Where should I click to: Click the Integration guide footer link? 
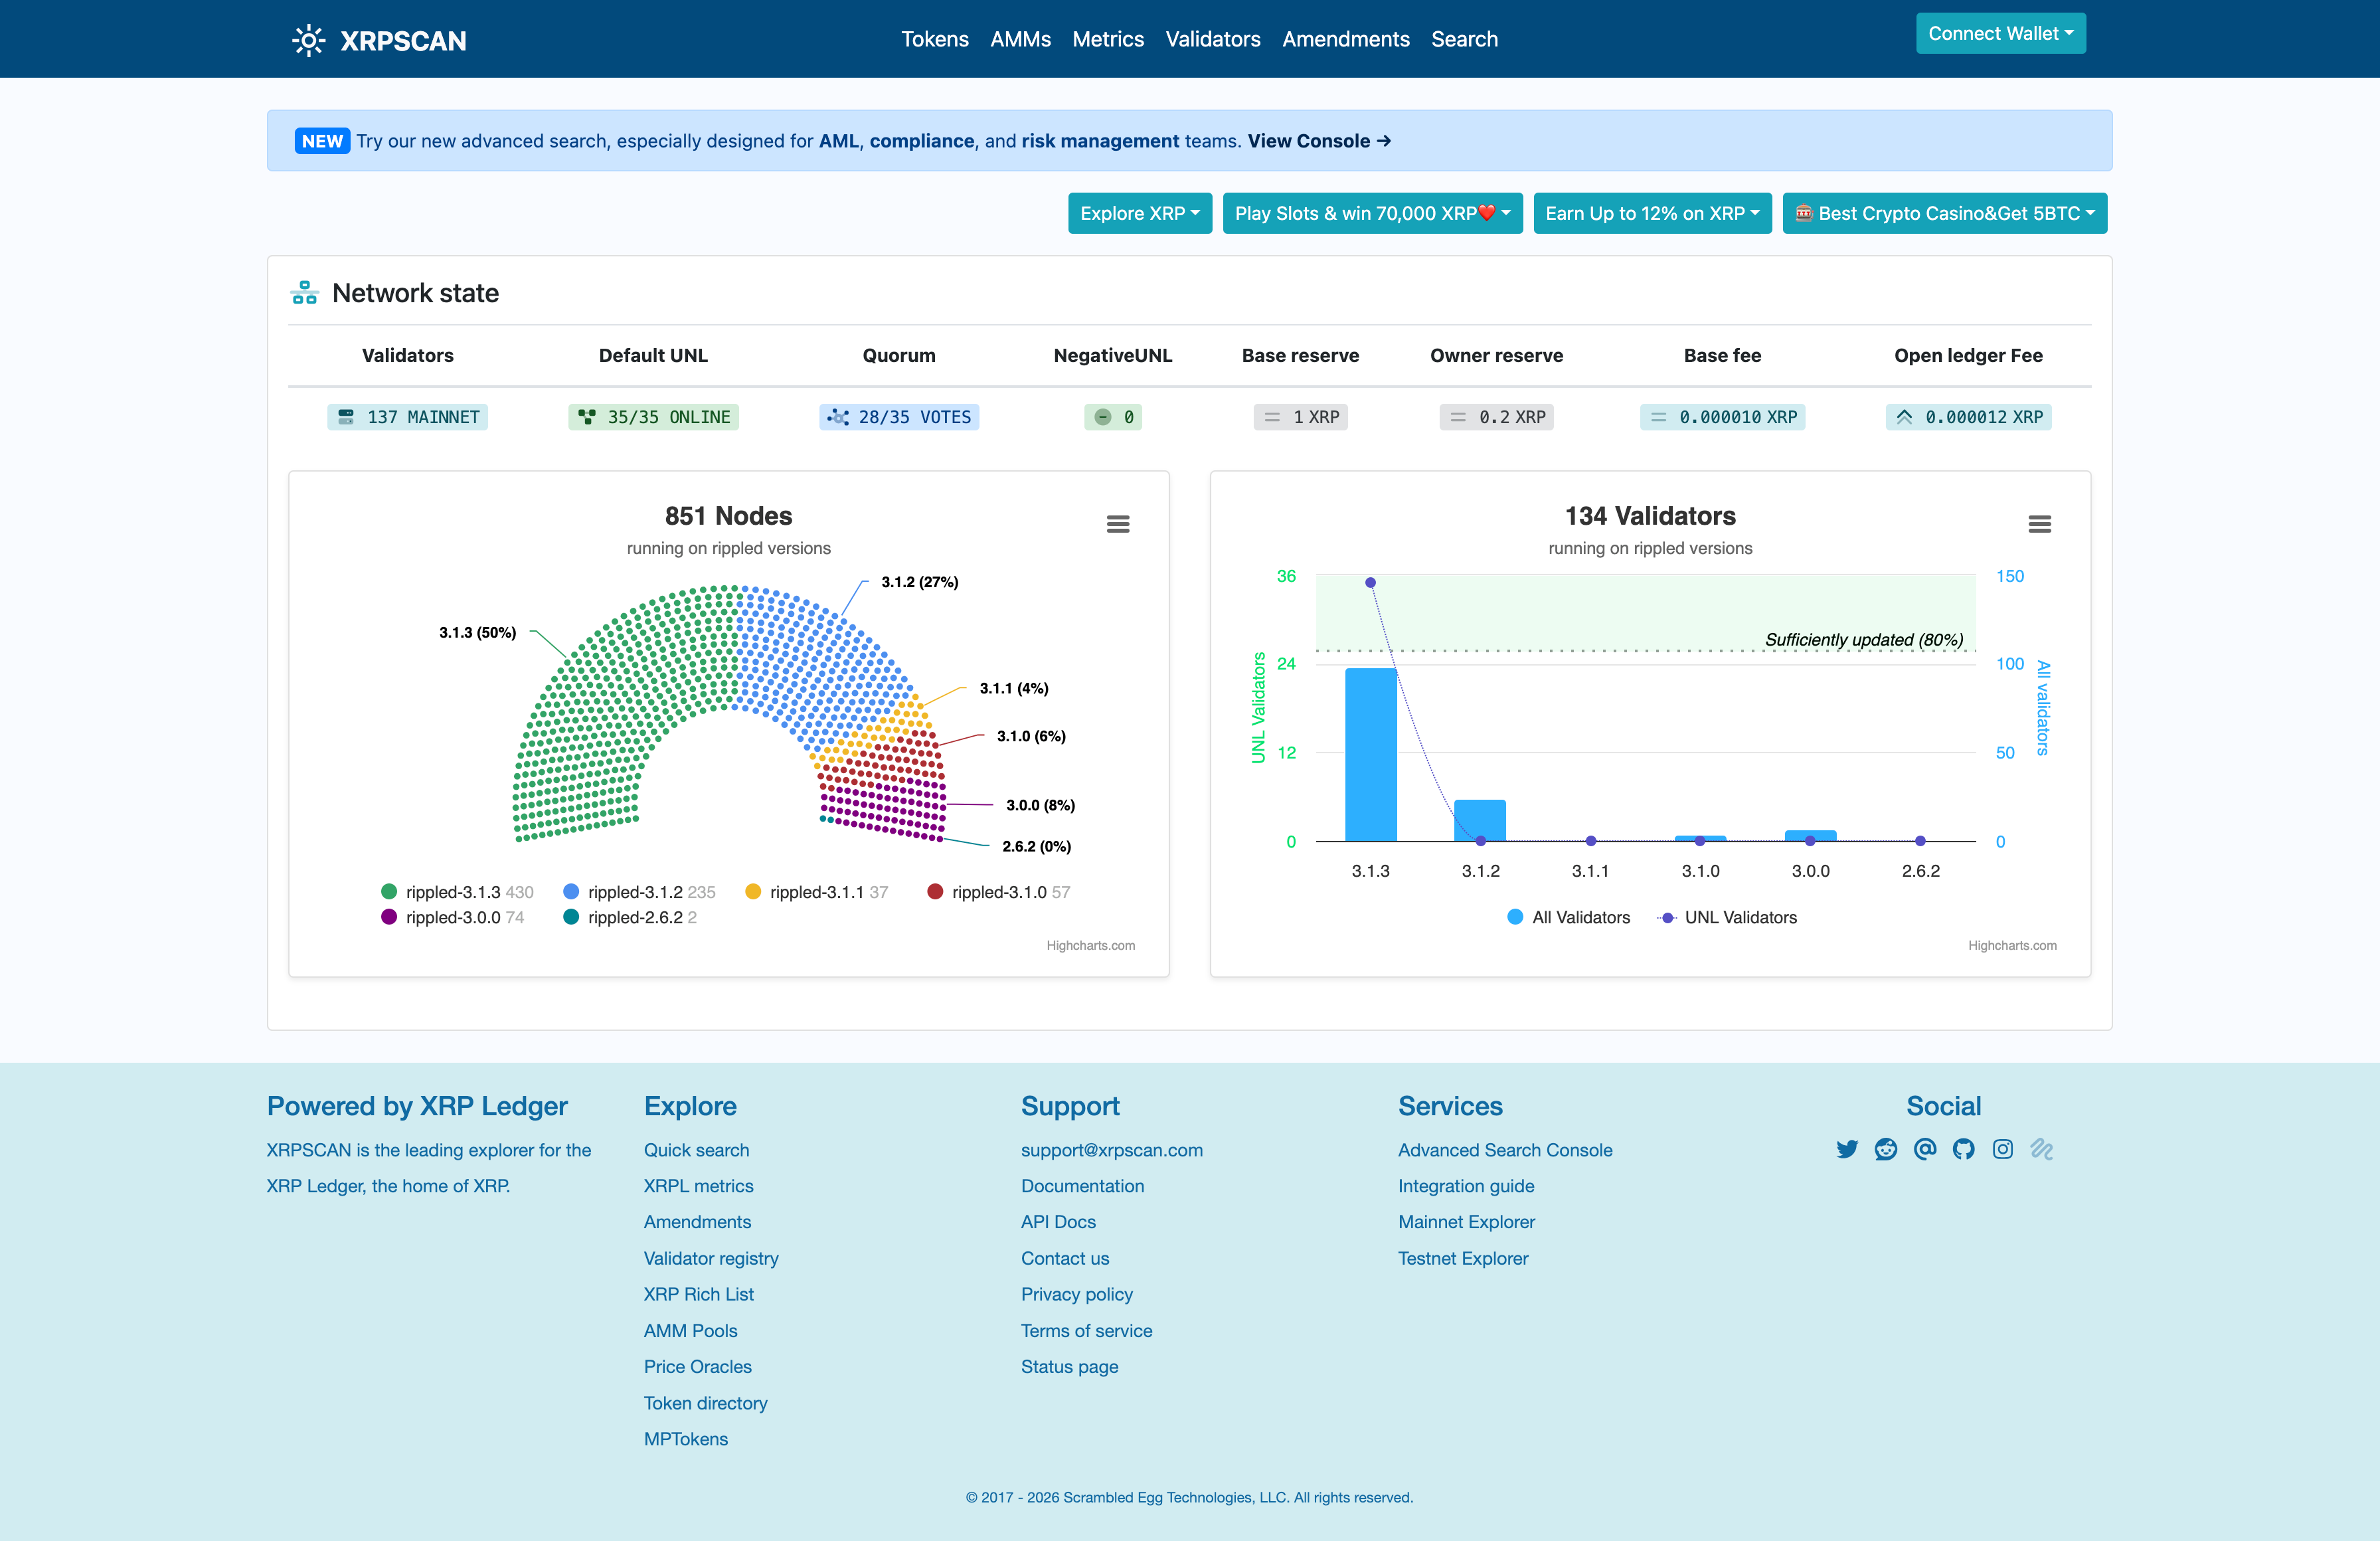pyautogui.click(x=1466, y=1186)
